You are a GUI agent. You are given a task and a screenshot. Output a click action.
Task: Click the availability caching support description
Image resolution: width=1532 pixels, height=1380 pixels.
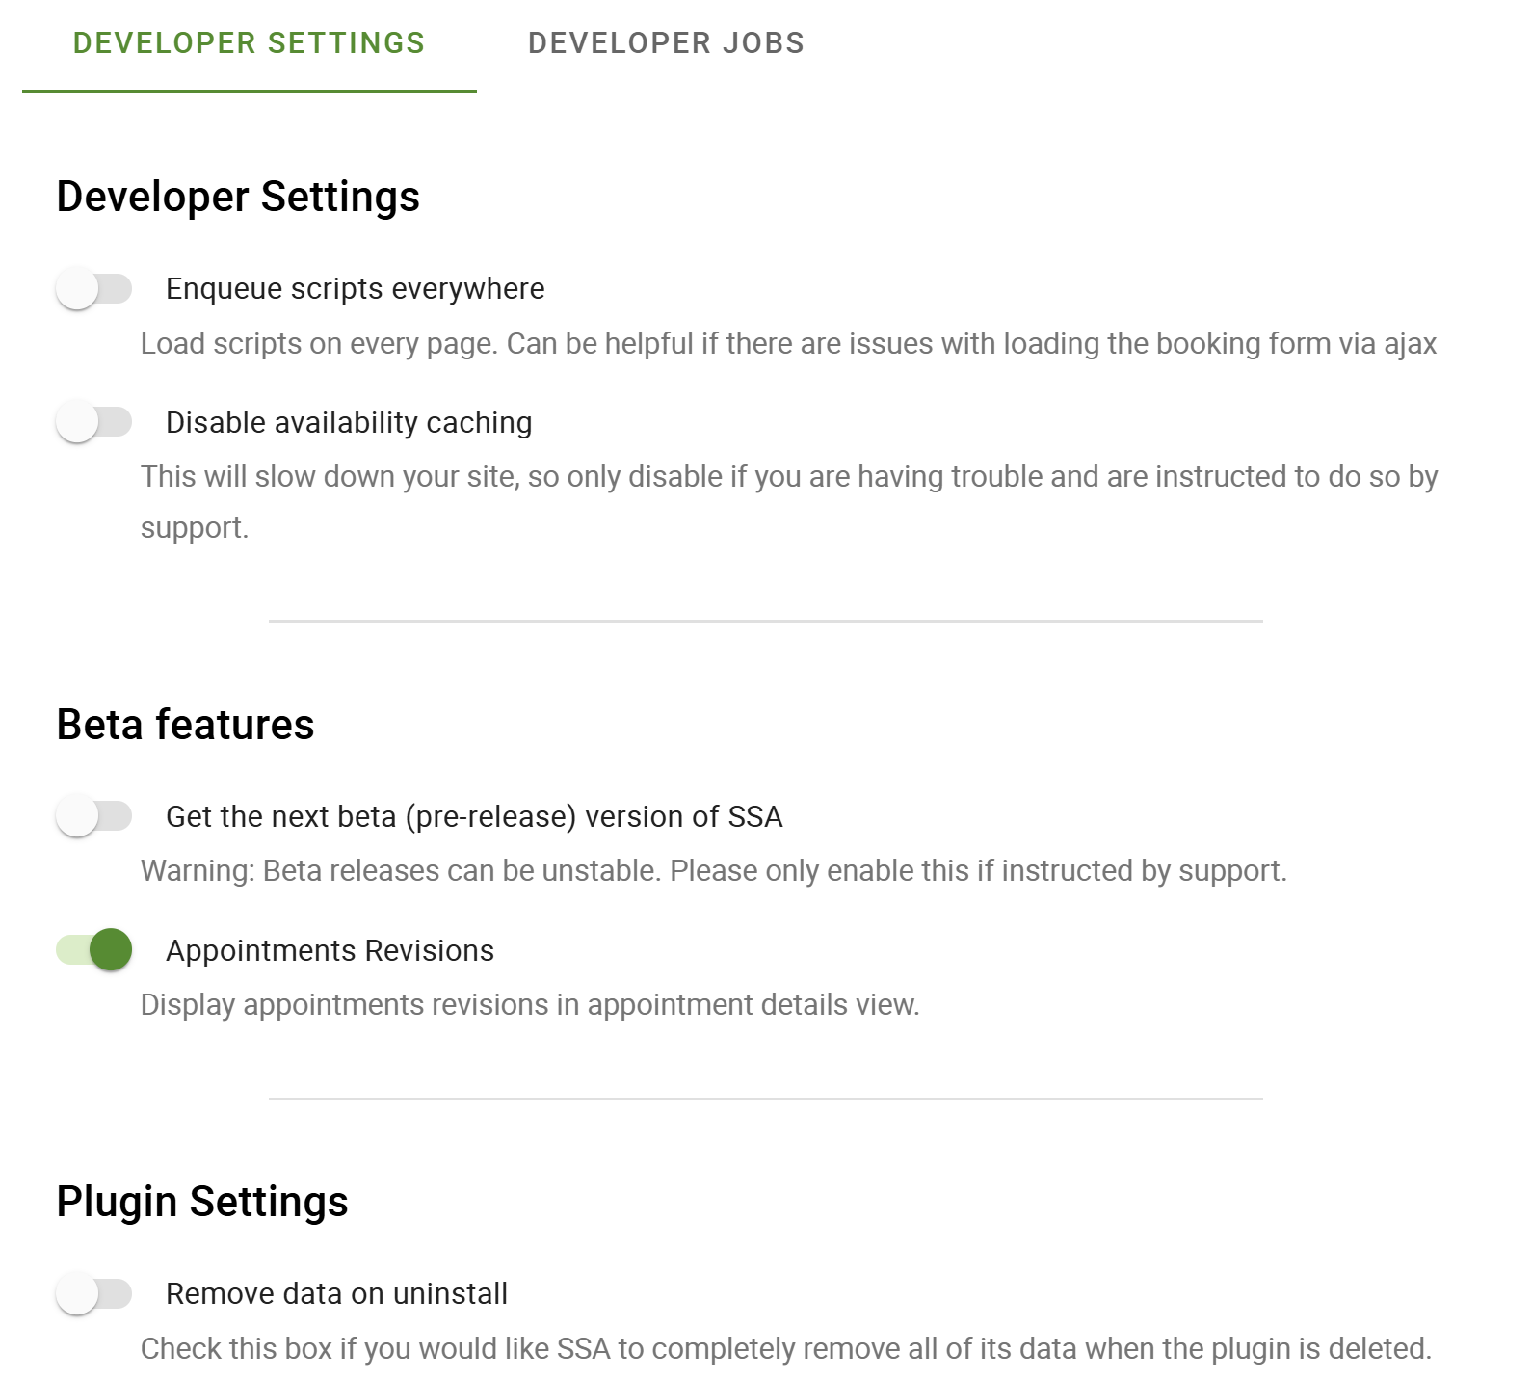(788, 475)
